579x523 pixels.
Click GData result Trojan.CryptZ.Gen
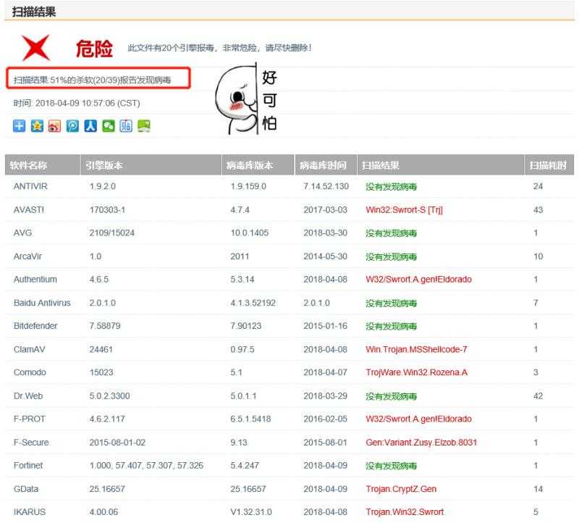click(x=401, y=489)
